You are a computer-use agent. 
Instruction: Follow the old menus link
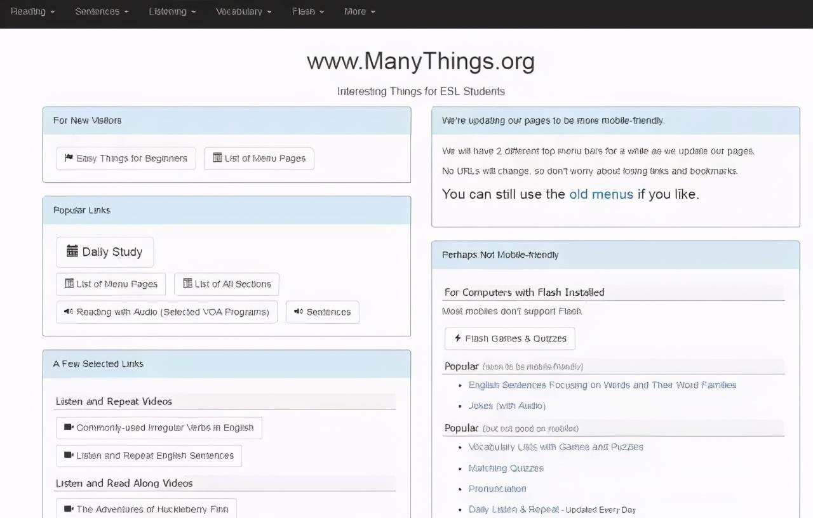coord(601,194)
